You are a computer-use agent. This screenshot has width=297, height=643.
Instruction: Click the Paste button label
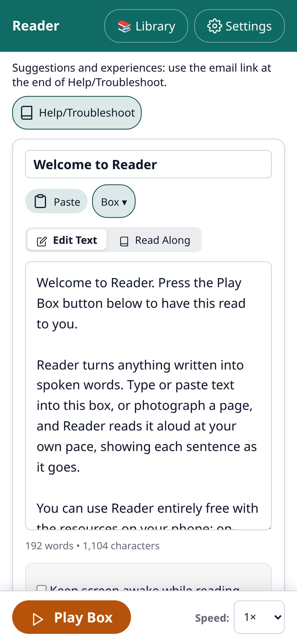(x=67, y=202)
